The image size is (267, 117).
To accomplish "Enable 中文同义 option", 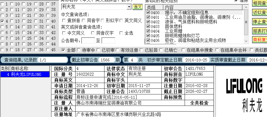I will click(x=64, y=33).
